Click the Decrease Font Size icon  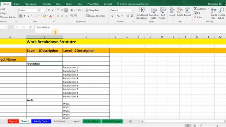(53, 10)
